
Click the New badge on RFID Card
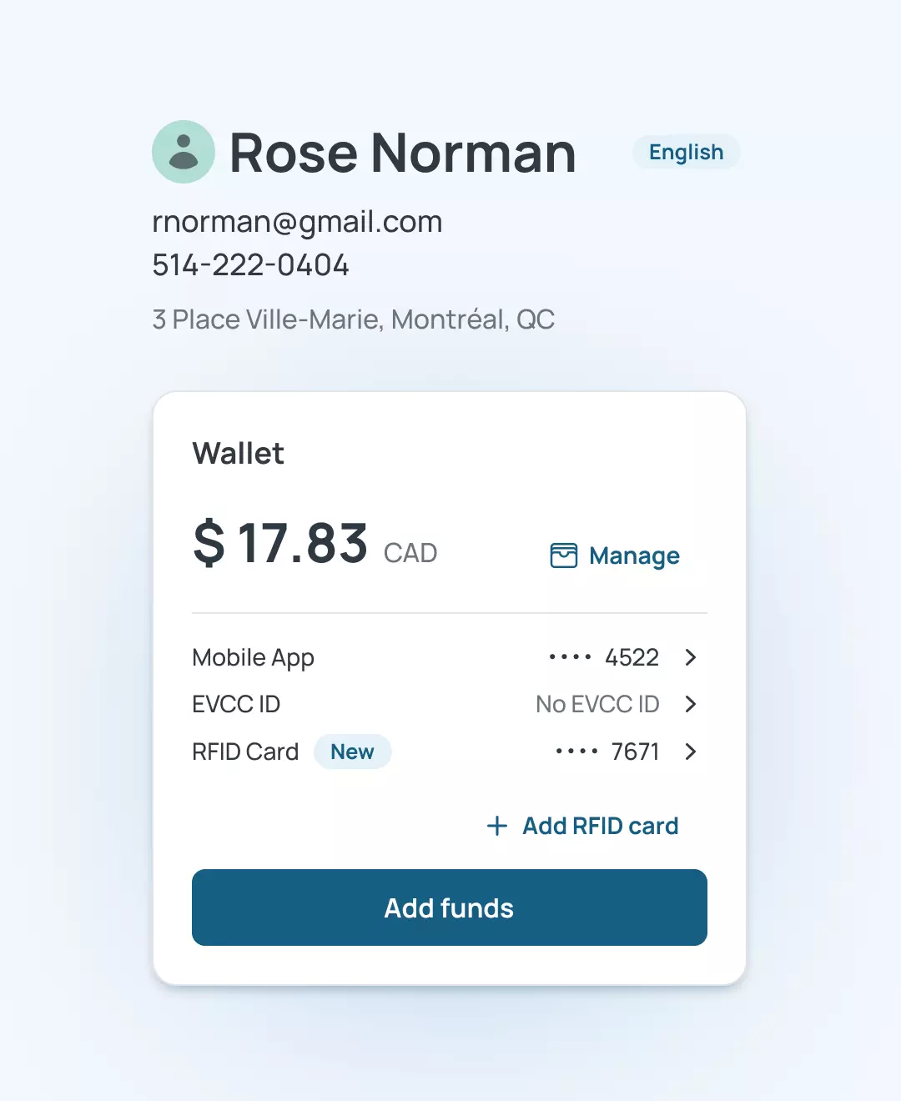click(x=352, y=752)
